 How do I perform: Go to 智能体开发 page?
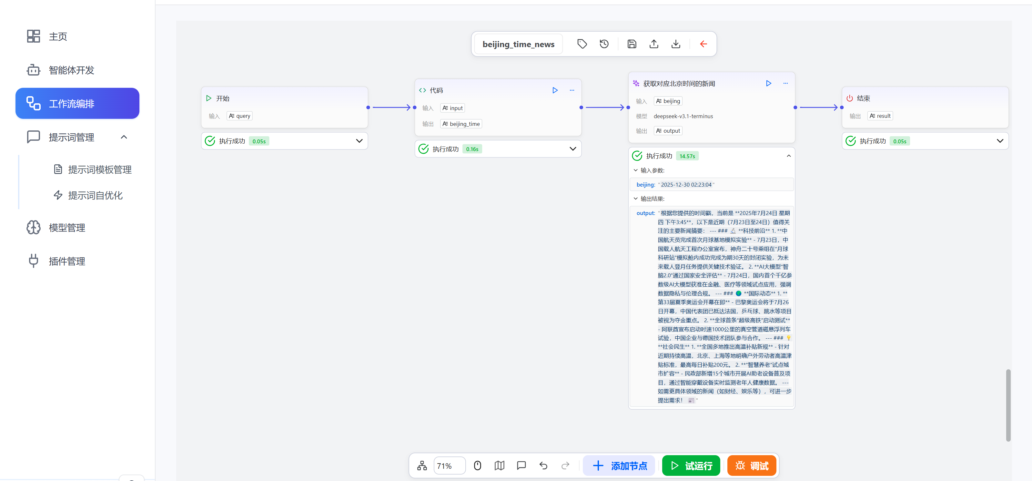pos(71,70)
